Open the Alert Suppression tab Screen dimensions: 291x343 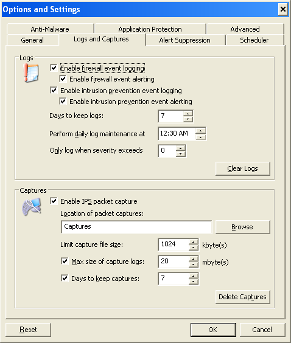pyautogui.click(x=185, y=40)
